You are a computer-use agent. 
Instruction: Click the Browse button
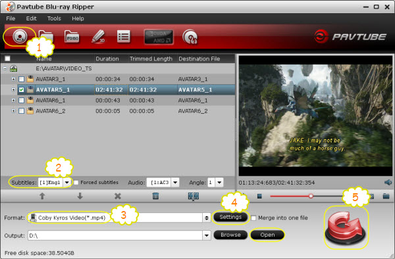pyautogui.click(x=230, y=235)
